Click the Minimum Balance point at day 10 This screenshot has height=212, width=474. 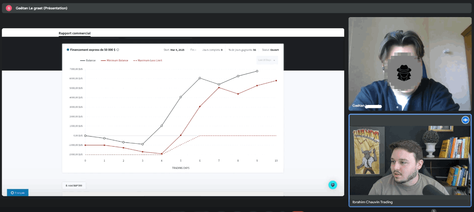[x=276, y=80]
